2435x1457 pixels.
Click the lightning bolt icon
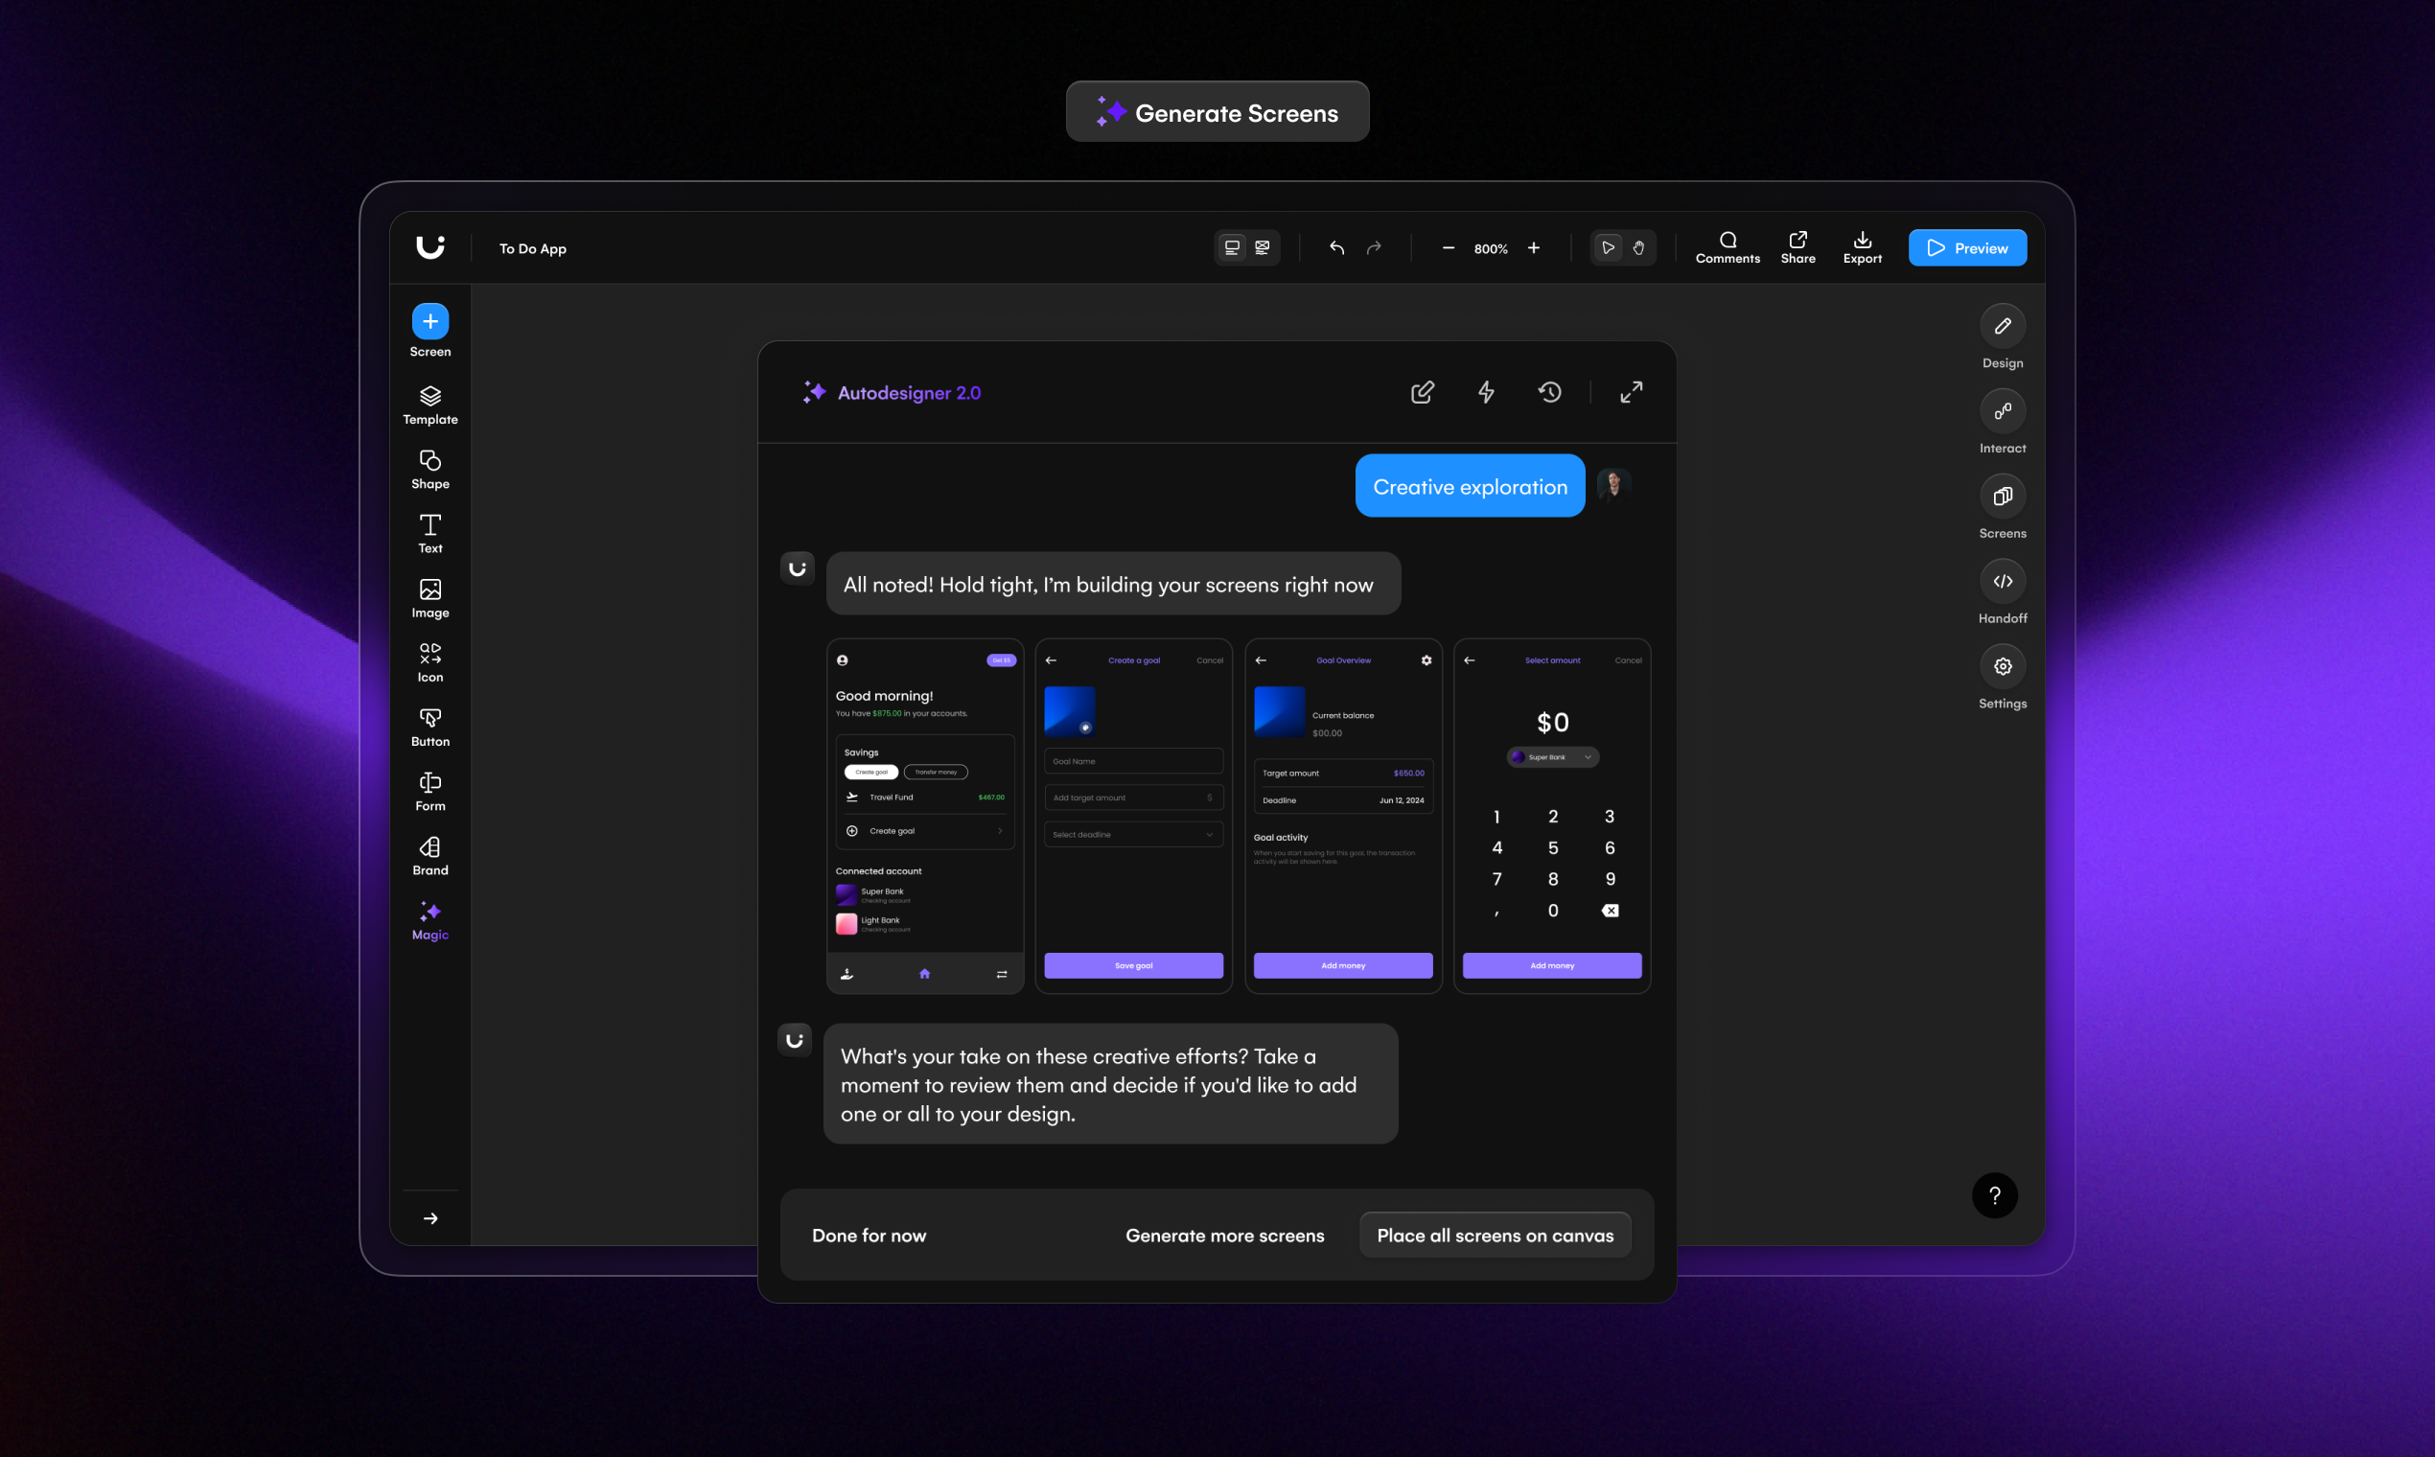coord(1486,393)
